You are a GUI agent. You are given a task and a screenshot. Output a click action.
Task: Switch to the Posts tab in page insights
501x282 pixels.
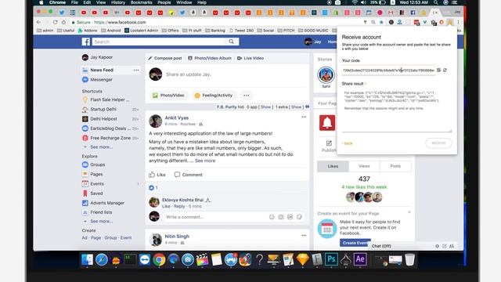(395, 166)
